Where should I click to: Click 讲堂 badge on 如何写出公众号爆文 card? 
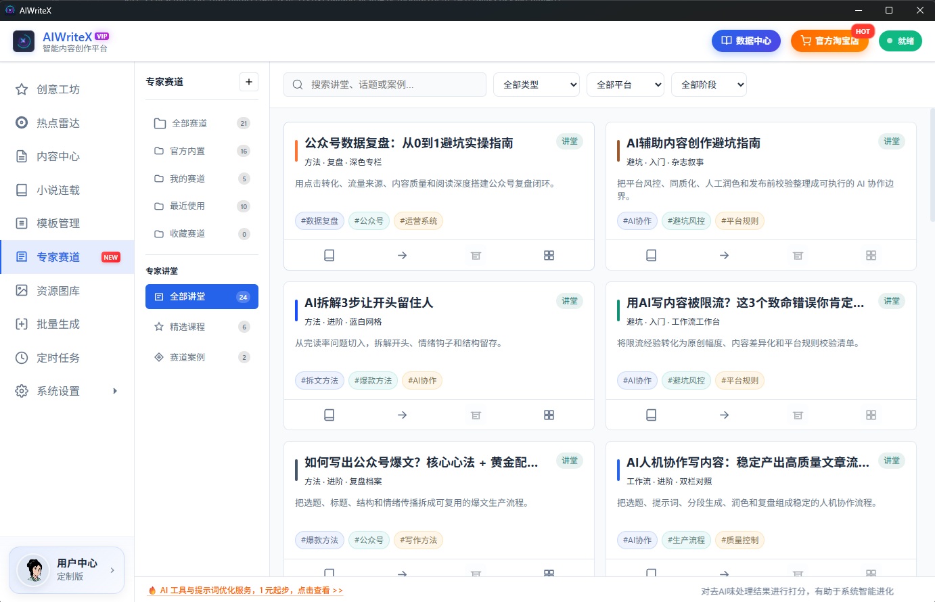click(x=570, y=461)
